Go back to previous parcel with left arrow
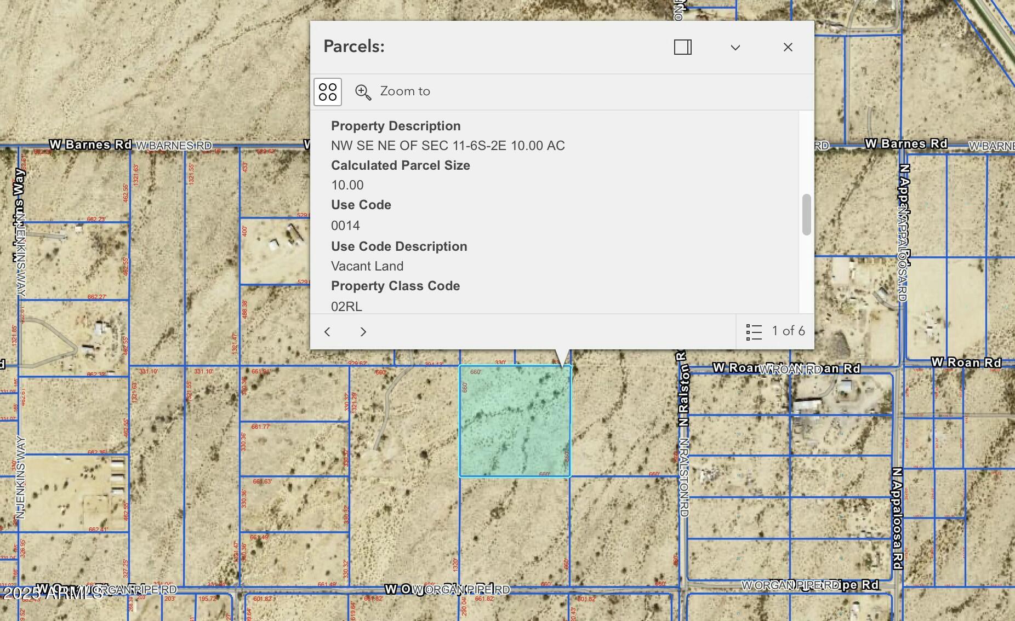This screenshot has width=1015, height=621. pyautogui.click(x=327, y=332)
